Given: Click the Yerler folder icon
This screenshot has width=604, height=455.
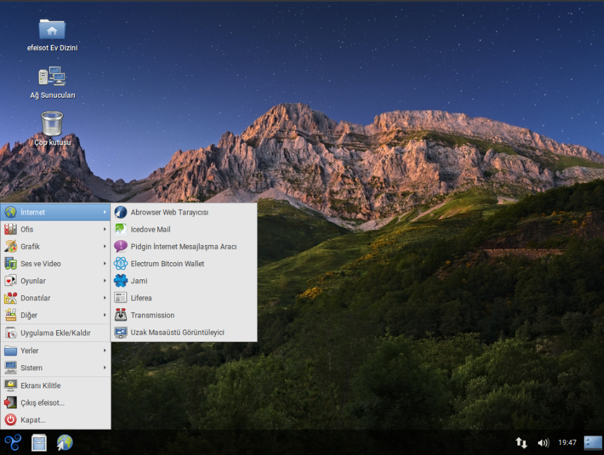Looking at the screenshot, I should [11, 351].
